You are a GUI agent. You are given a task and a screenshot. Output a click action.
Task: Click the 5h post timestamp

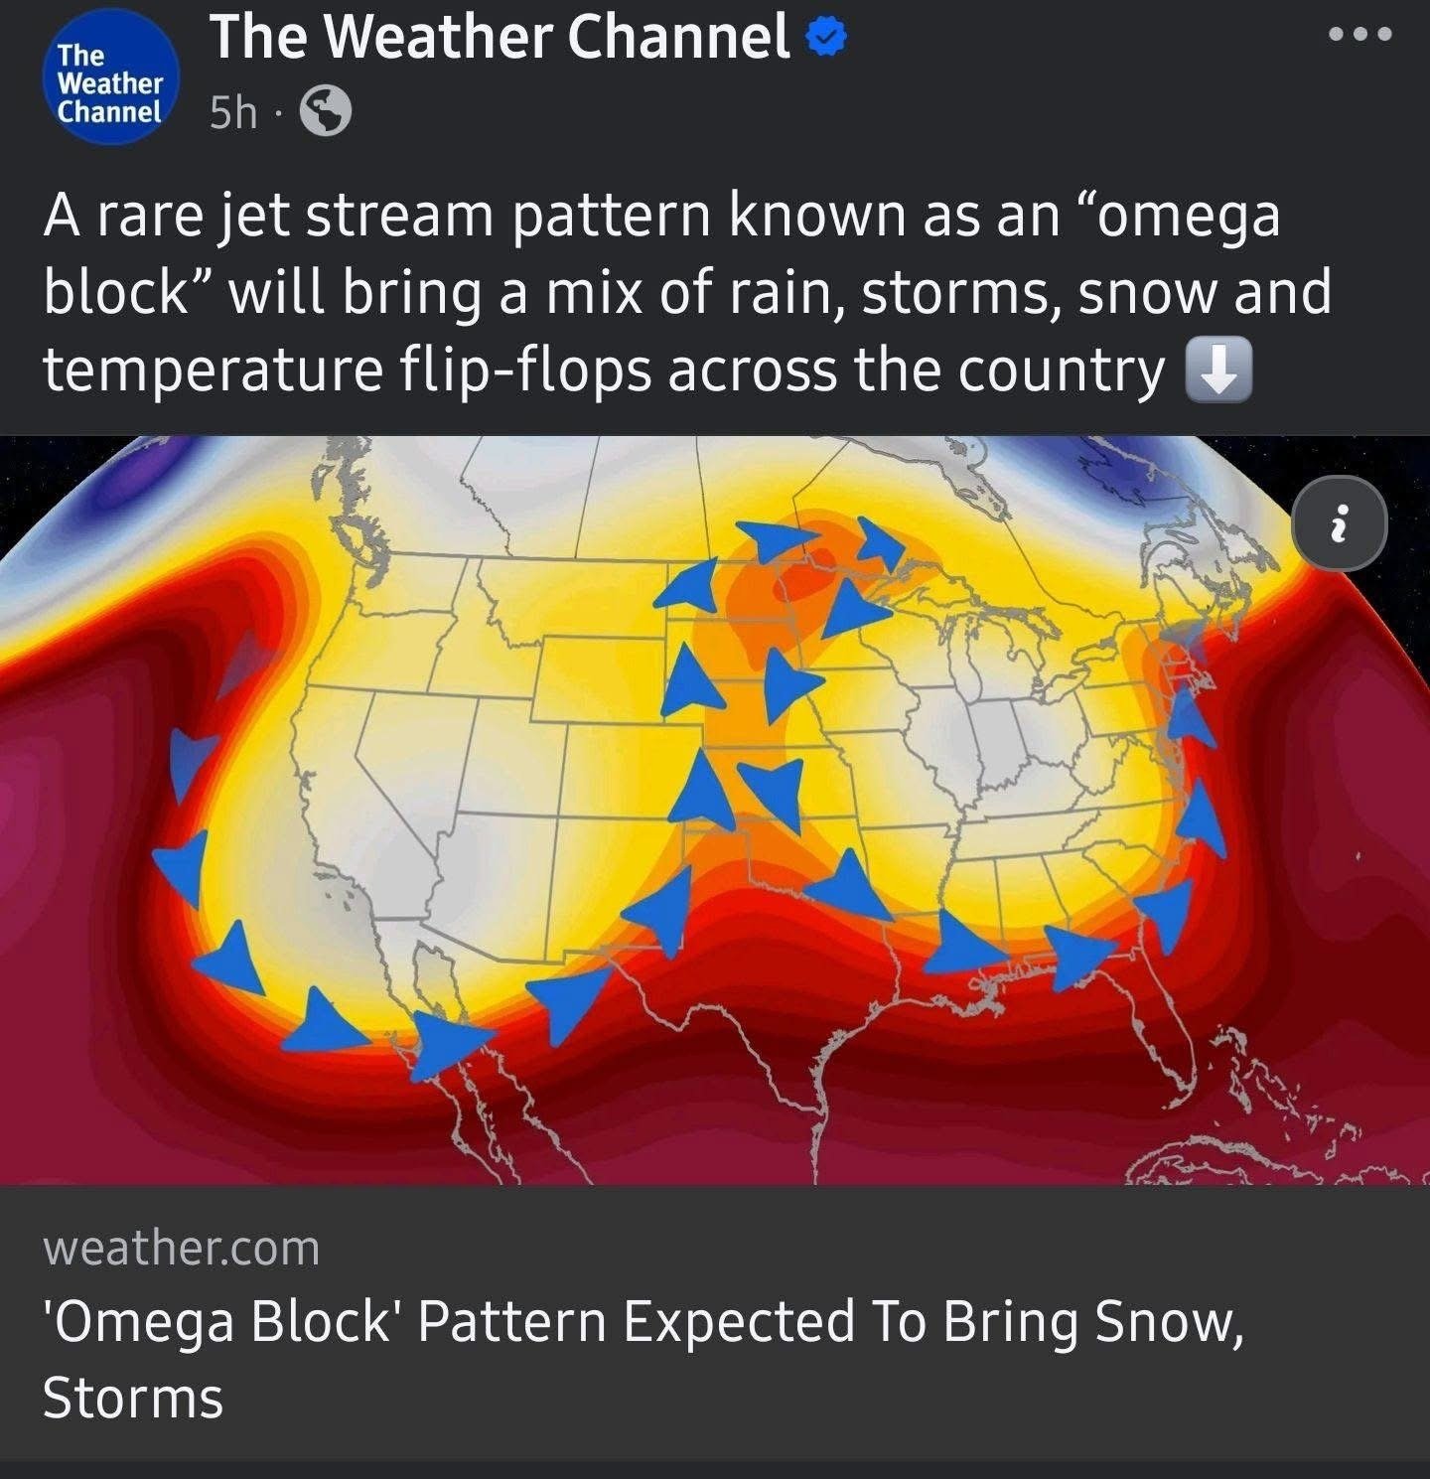tap(232, 112)
